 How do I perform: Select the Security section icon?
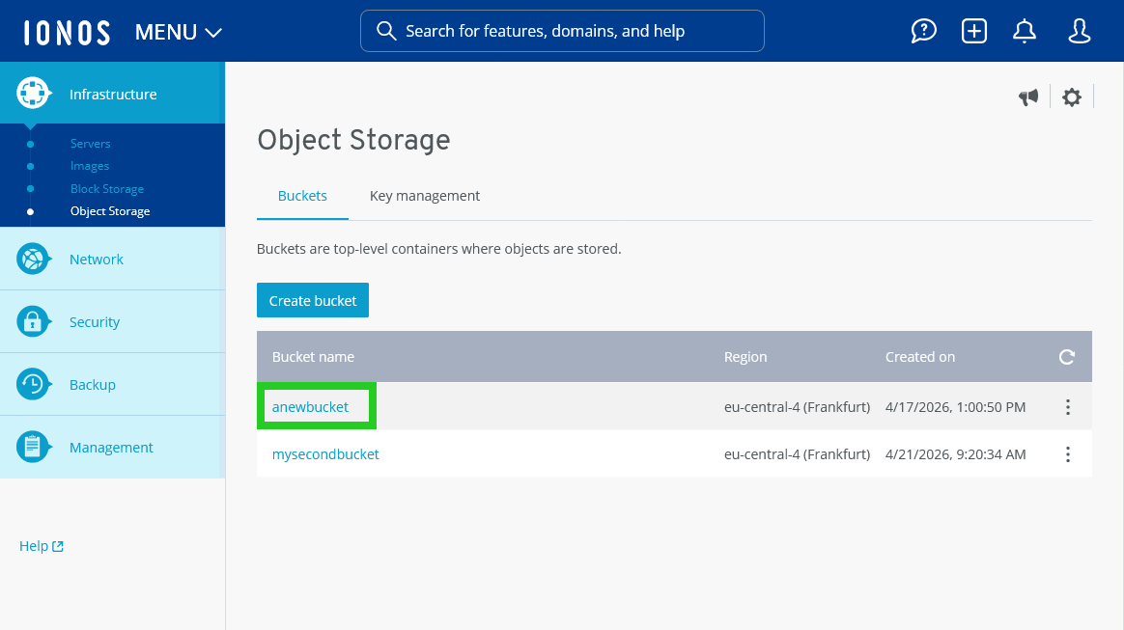tap(34, 320)
